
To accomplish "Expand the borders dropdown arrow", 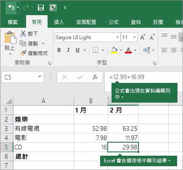I will (x=103, y=50).
